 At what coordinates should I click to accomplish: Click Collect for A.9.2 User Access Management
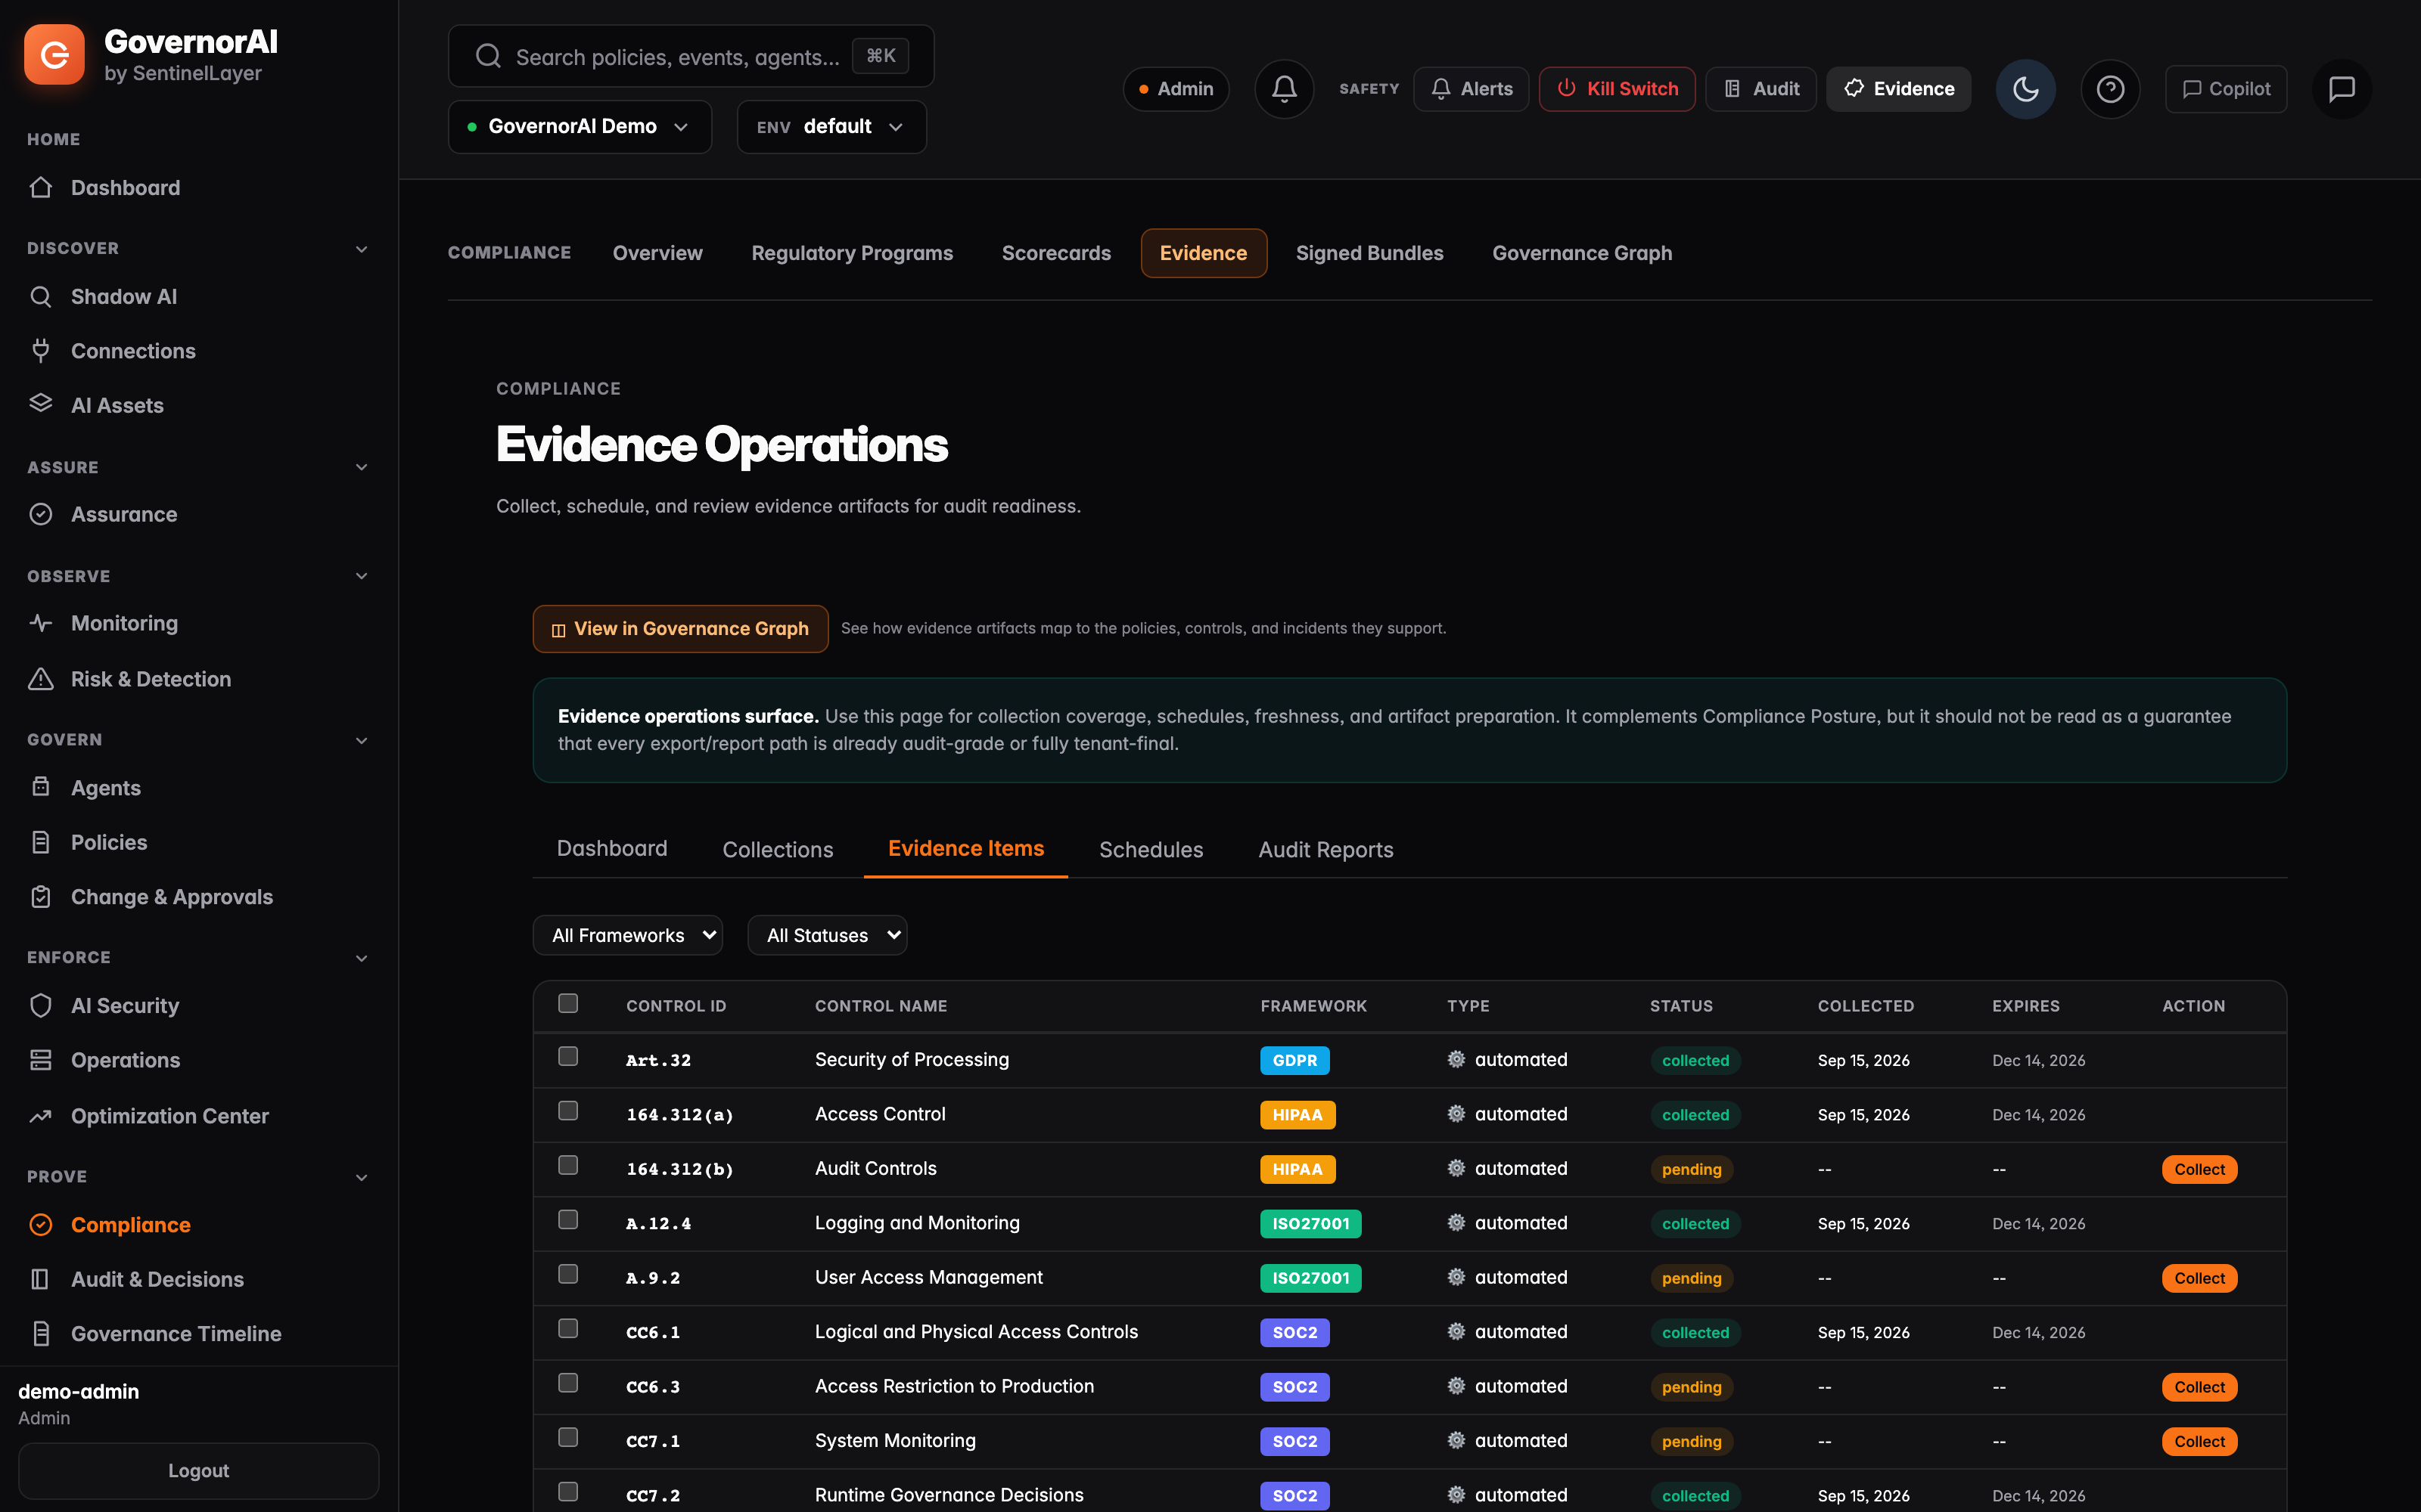pos(2199,1278)
